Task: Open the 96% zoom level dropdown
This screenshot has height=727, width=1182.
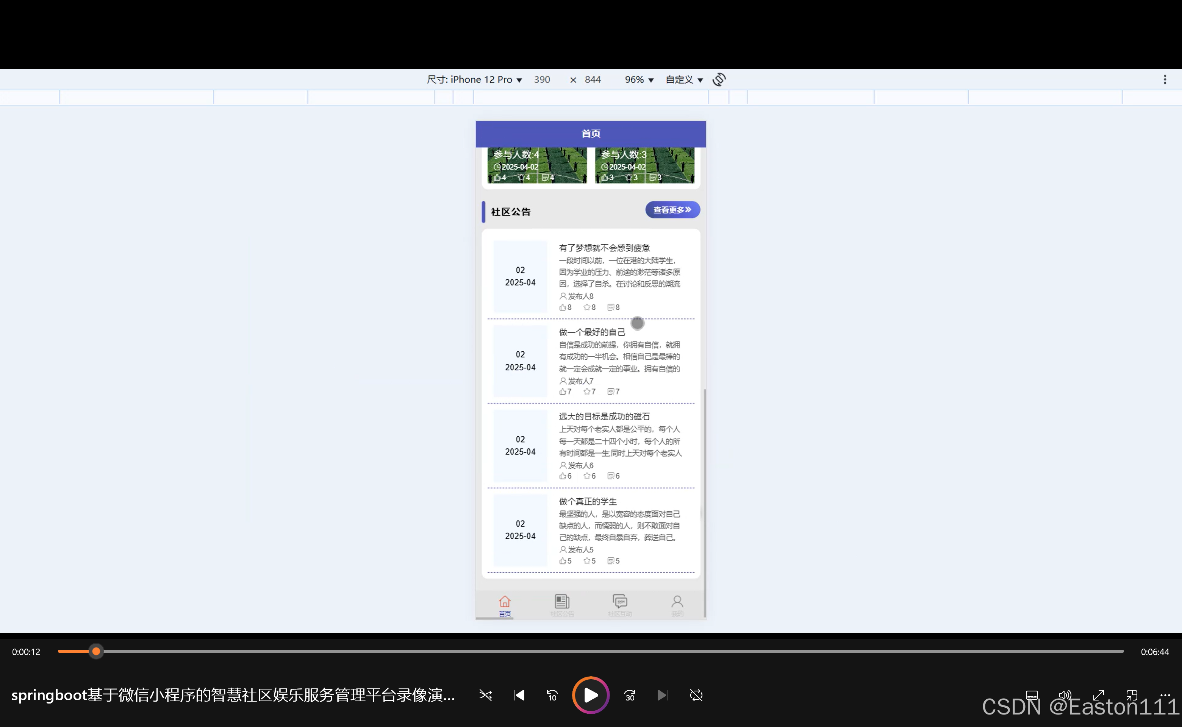Action: click(639, 80)
